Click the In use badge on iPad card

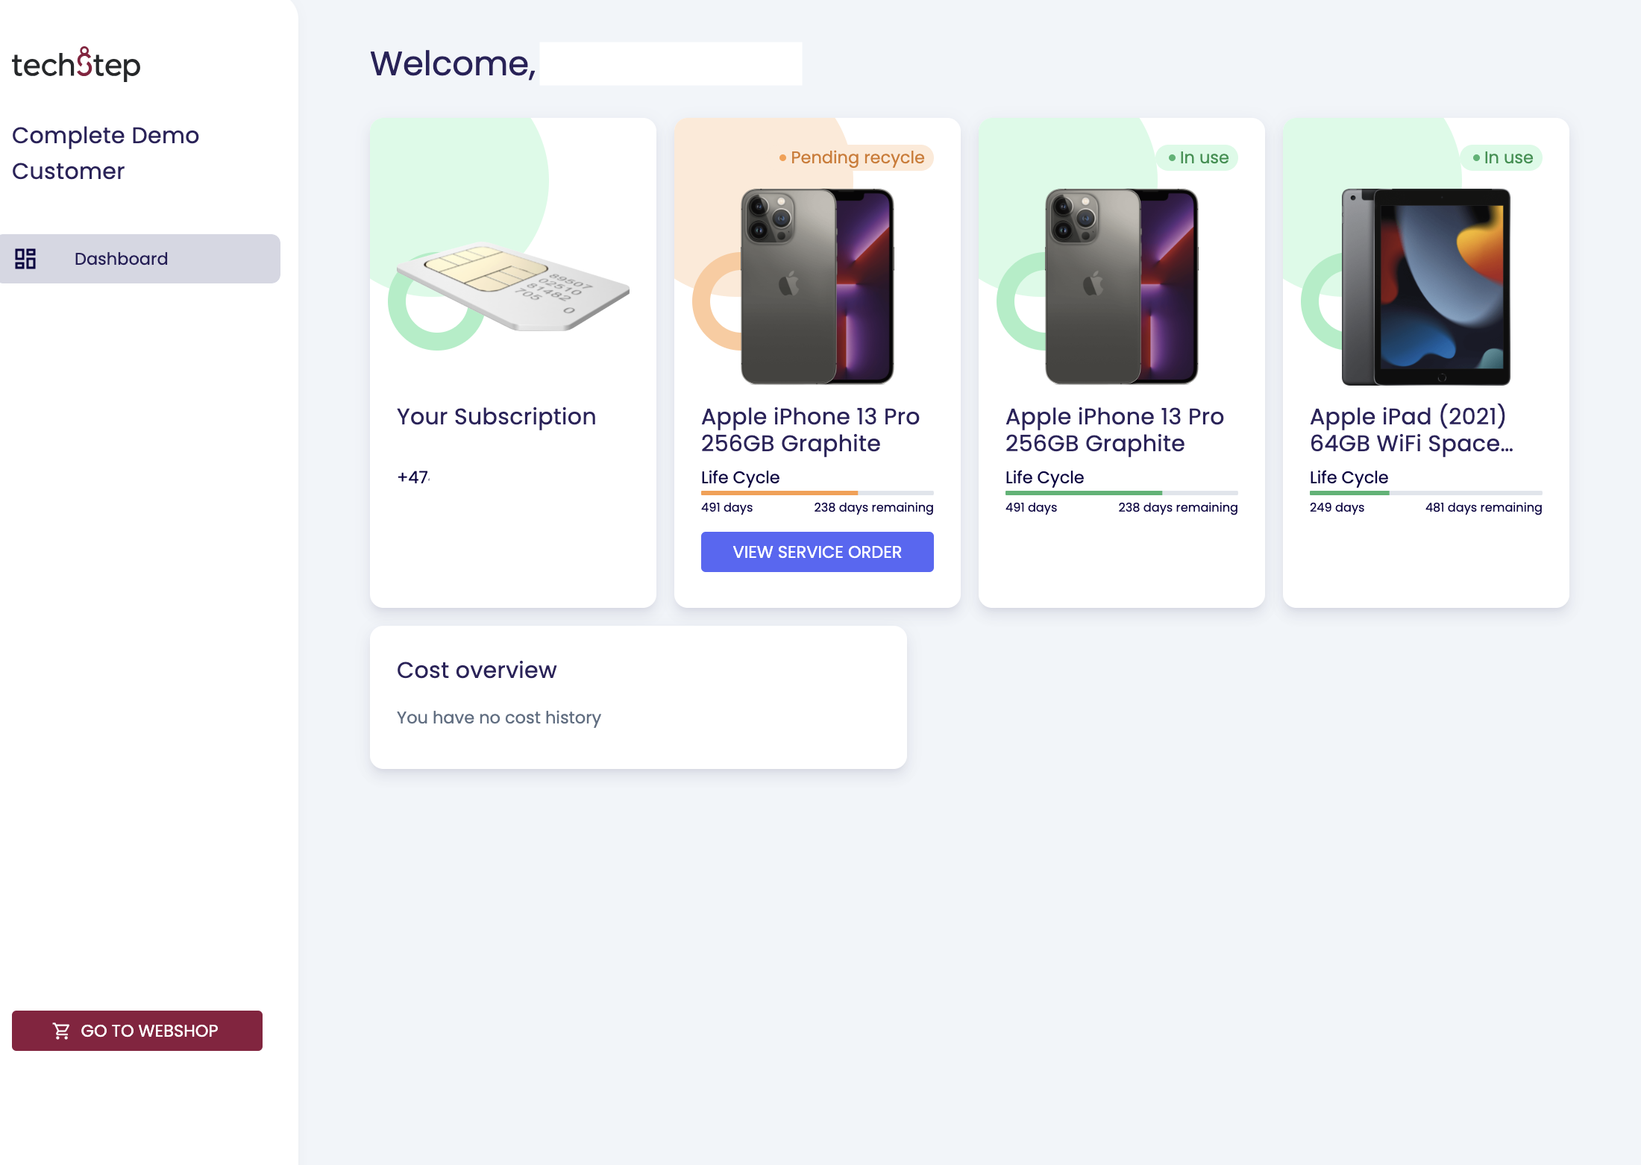click(1502, 157)
